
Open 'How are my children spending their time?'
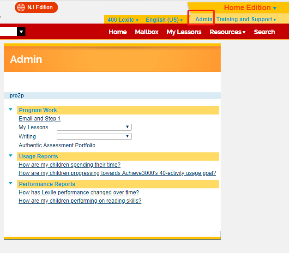click(x=70, y=164)
